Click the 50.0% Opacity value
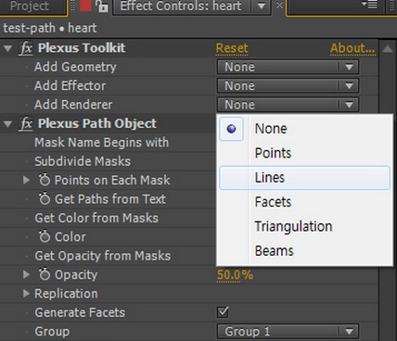This screenshot has width=397, height=341. [235, 274]
